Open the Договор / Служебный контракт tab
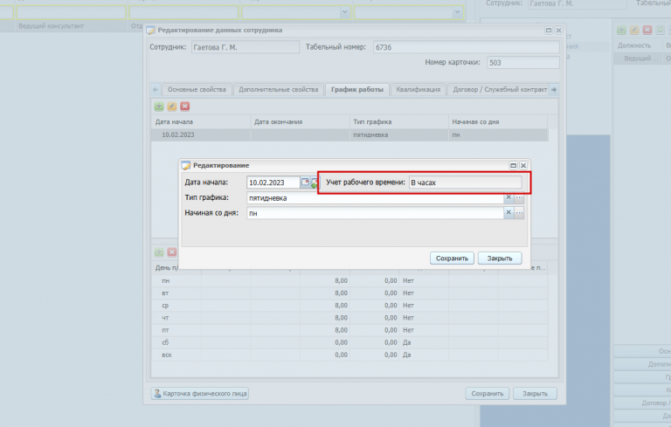 tap(500, 89)
